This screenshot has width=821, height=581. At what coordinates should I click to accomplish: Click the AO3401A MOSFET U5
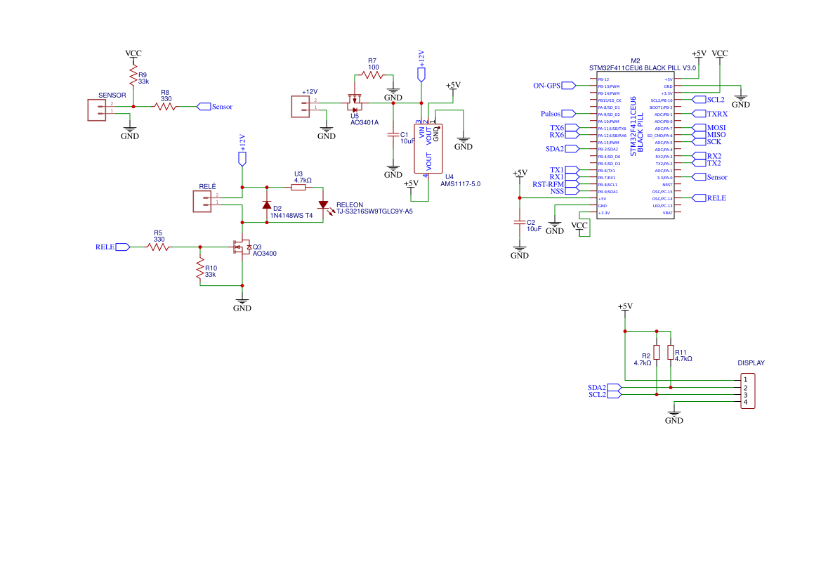tap(355, 103)
